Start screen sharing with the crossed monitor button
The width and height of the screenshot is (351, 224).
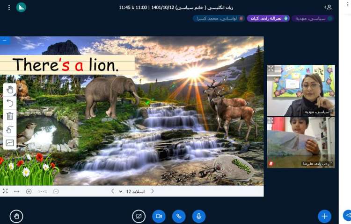[139, 216]
